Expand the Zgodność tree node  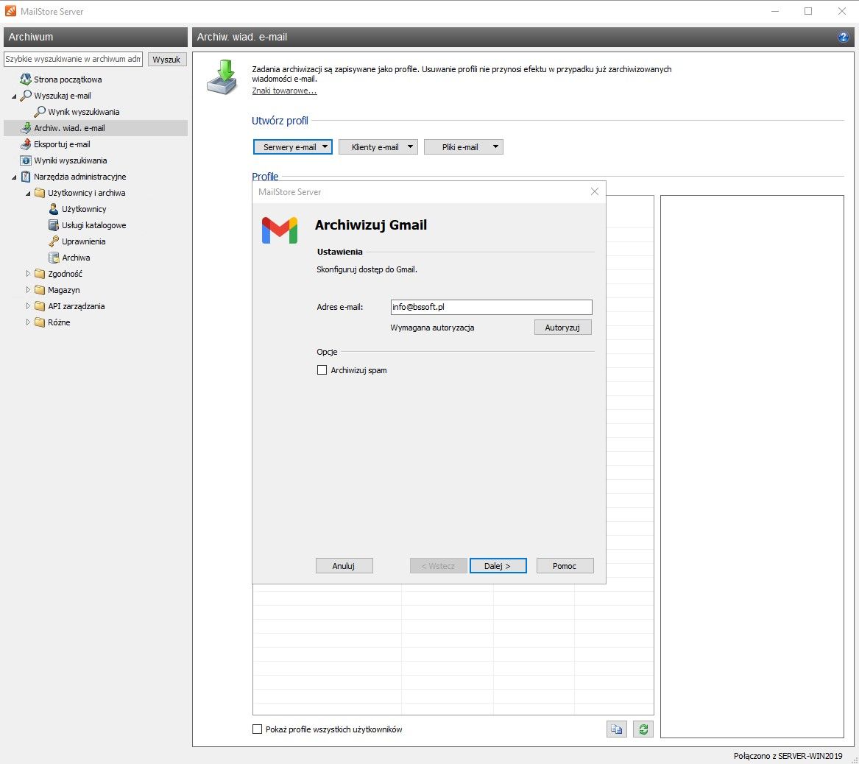28,273
